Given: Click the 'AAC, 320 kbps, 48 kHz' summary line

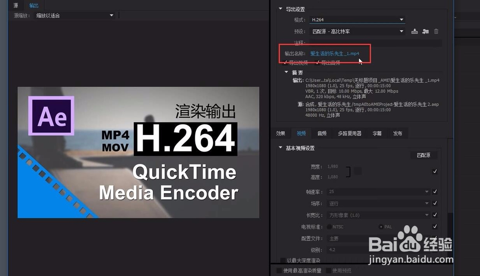Looking at the screenshot, I should pos(336,97).
